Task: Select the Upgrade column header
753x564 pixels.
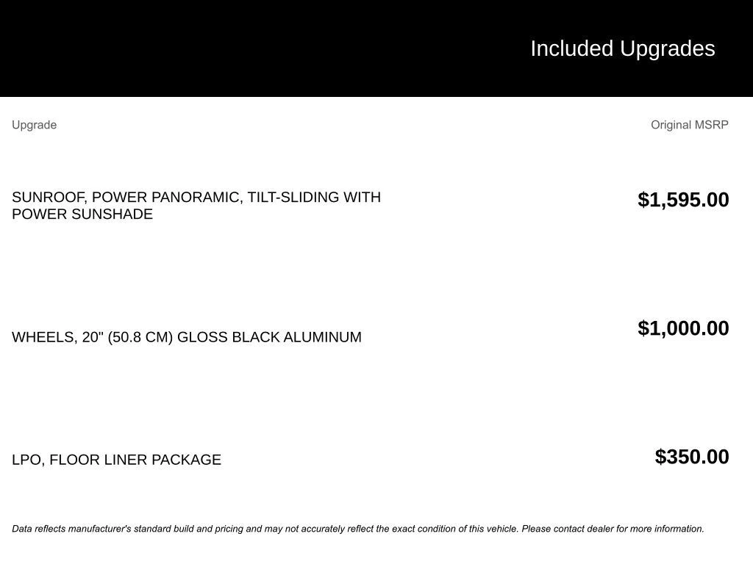Action: click(x=34, y=125)
